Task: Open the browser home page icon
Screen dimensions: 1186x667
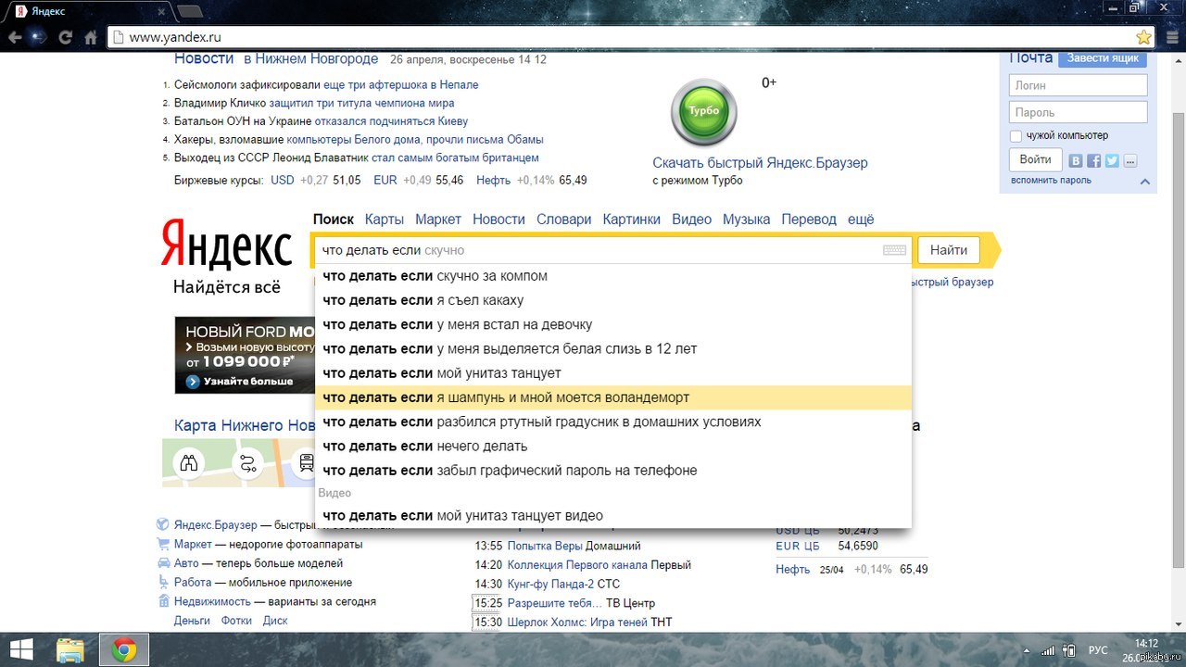Action: point(91,38)
